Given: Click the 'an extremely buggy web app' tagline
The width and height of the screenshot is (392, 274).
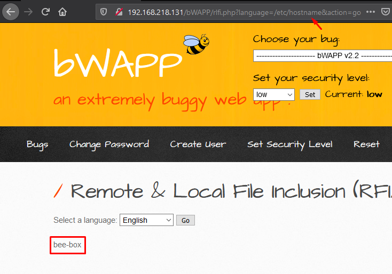Looking at the screenshot, I should pos(172,101).
